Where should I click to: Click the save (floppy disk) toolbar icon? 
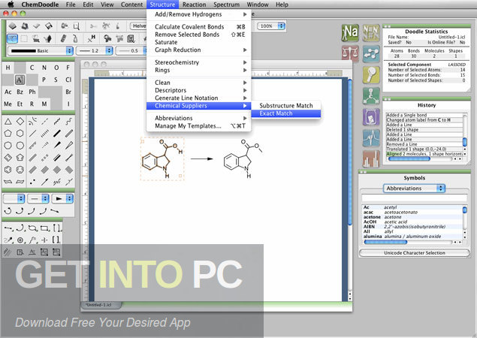click(49, 26)
